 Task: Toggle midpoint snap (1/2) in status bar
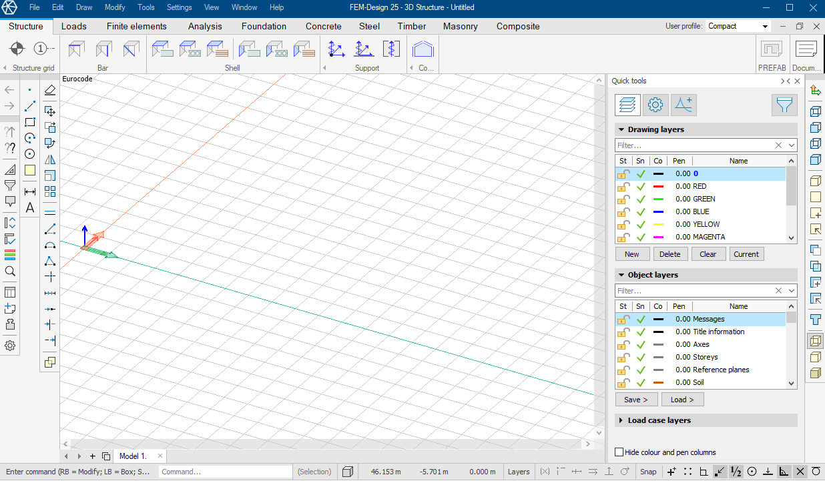tap(736, 472)
